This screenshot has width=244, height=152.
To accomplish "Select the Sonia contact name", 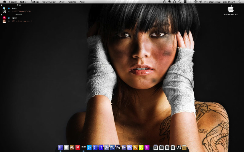I will [x=14, y=8].
